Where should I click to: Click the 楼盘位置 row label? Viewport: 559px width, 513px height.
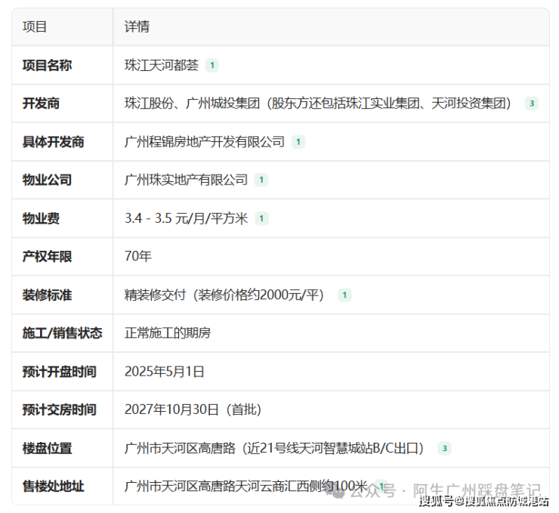47,449
